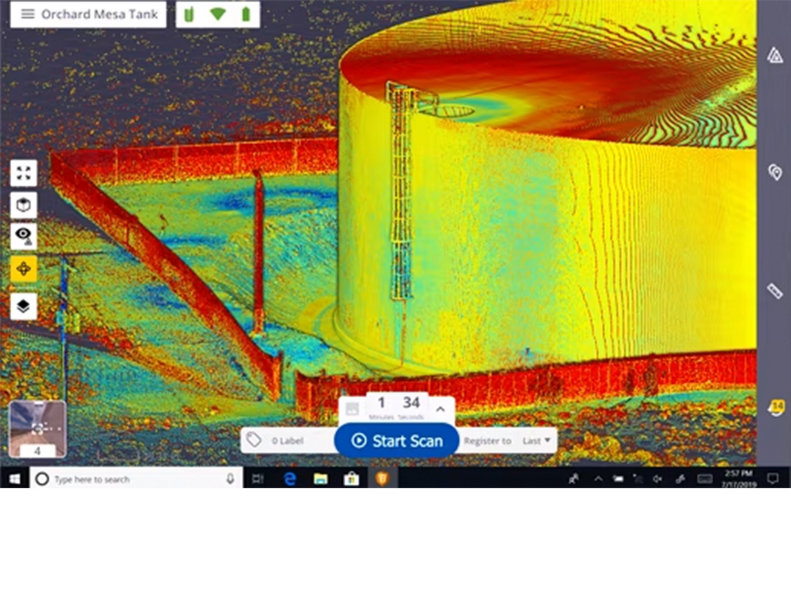
Task: Launch Microsoft Edge from taskbar
Action: point(290,479)
